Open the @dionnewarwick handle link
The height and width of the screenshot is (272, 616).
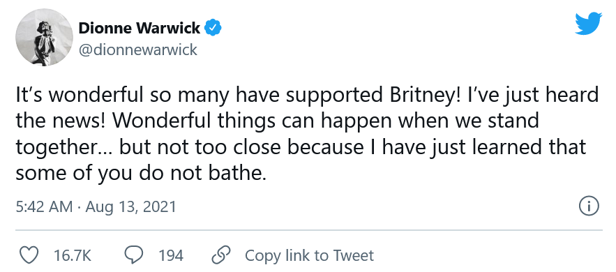[x=138, y=50]
